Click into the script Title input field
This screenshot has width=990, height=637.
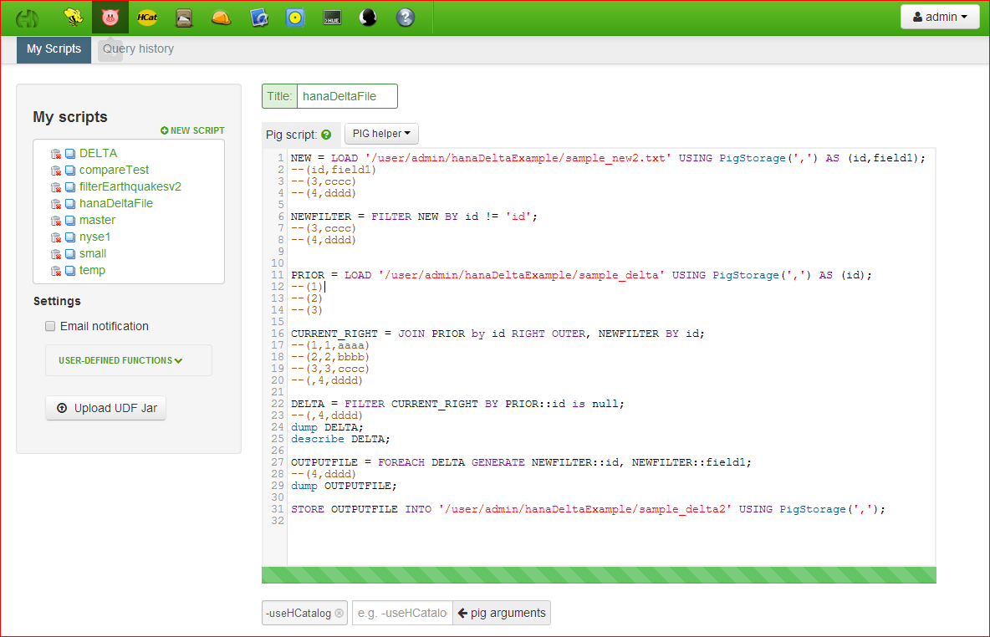tap(346, 96)
